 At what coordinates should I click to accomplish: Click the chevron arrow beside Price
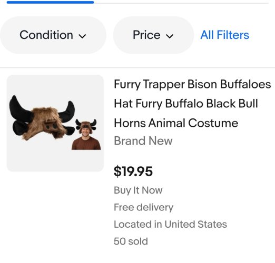(170, 36)
